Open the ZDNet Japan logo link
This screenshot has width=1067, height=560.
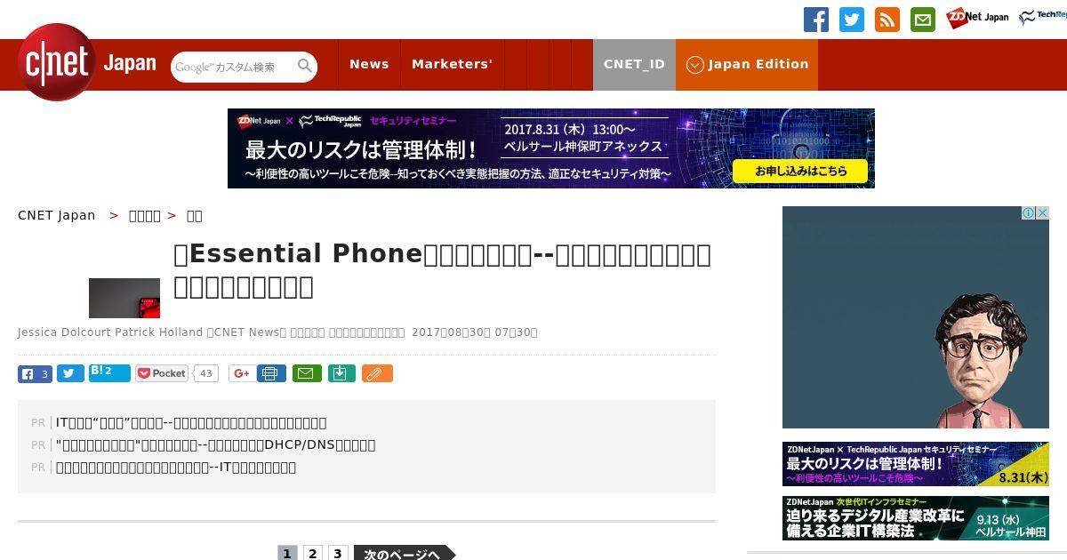(976, 18)
